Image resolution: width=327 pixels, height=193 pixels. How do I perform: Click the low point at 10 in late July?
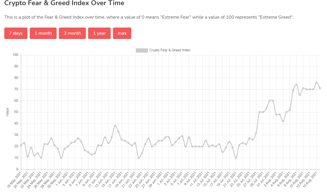236,158
